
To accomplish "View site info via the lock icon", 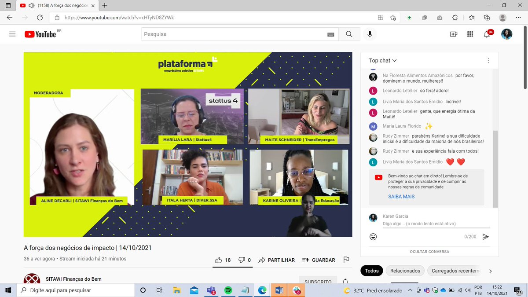I will (x=57, y=18).
